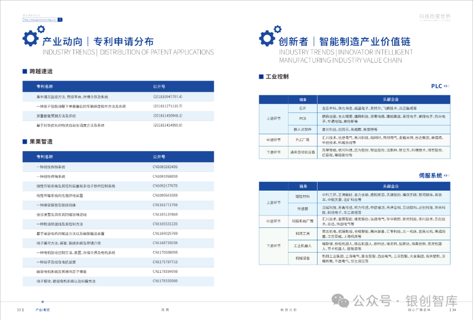
Task: Click the 一种物流输送线及其控制方法 row
Action: [118, 224]
